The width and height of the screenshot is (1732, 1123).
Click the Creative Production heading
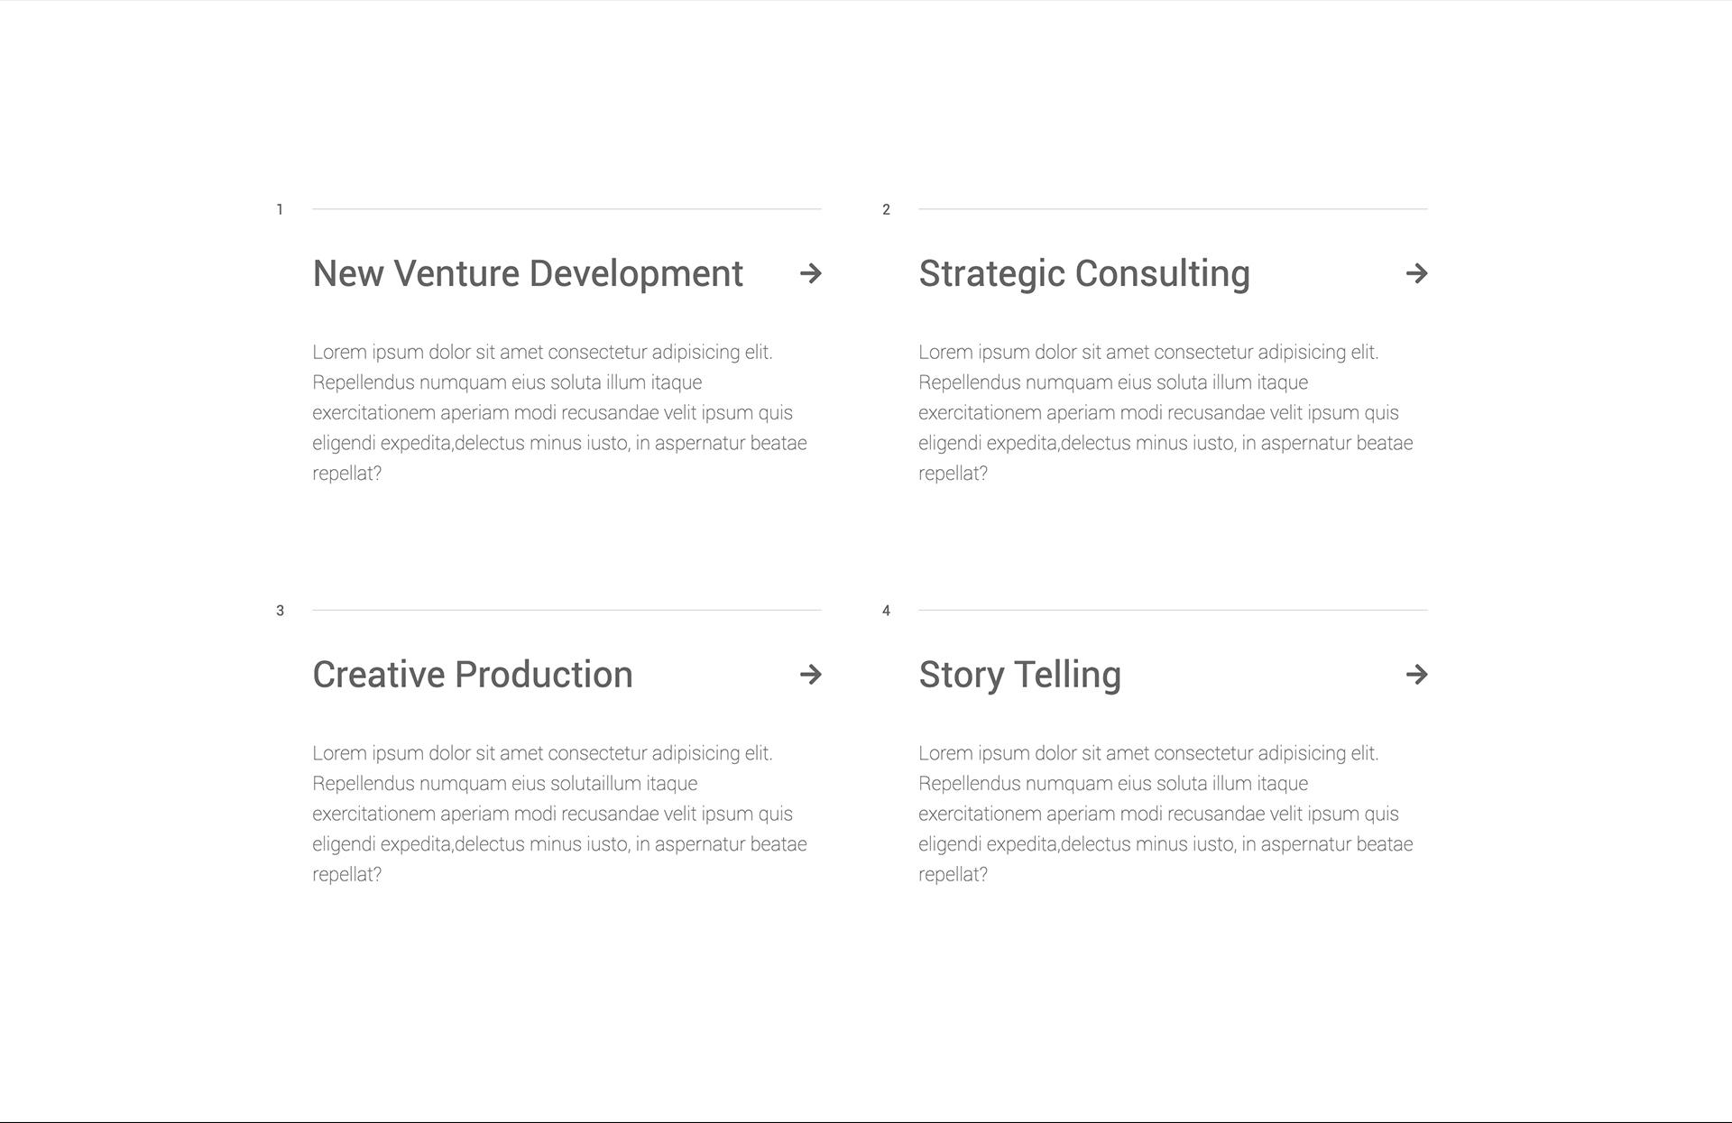coord(473,675)
